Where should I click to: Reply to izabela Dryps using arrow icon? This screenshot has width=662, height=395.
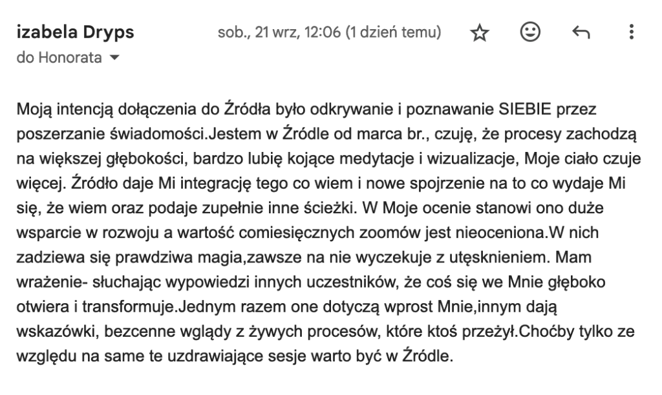pyautogui.click(x=578, y=34)
